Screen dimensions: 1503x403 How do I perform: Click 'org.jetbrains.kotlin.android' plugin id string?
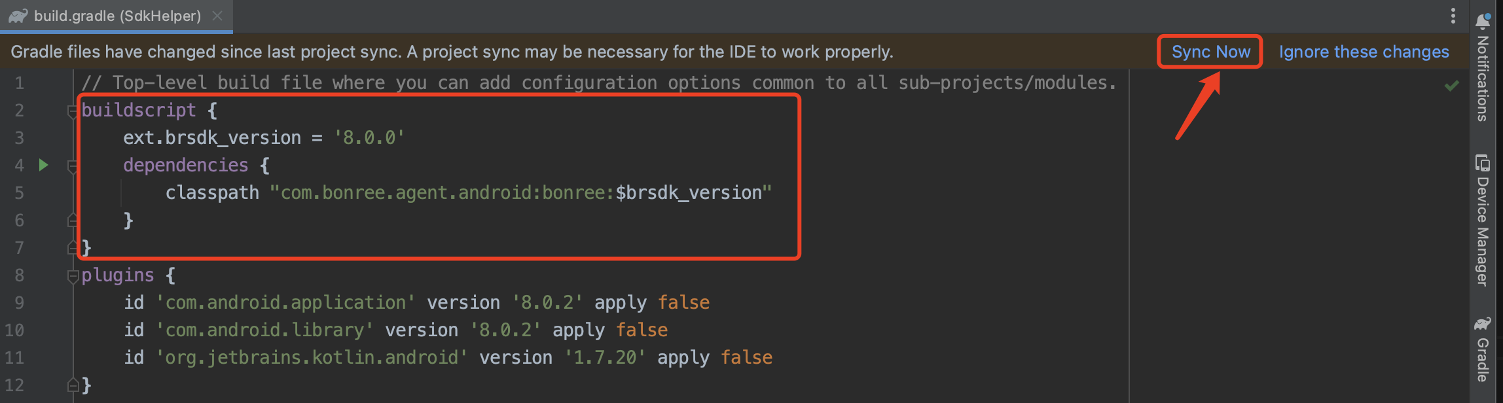tap(311, 358)
